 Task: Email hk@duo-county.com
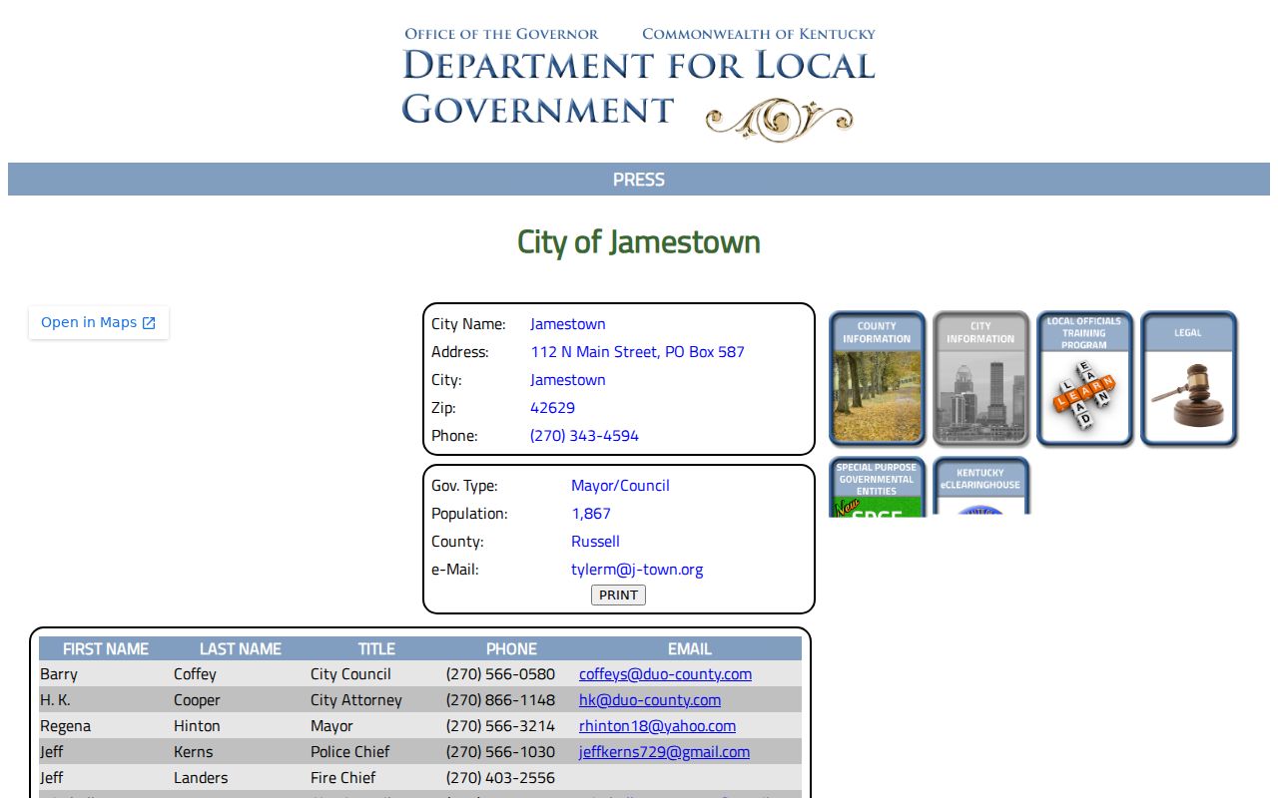(x=650, y=700)
